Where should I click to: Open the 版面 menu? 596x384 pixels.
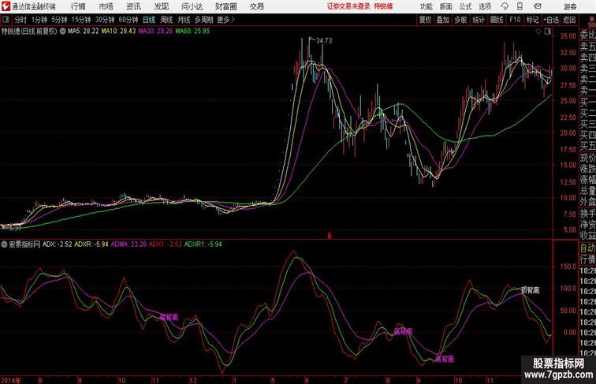tap(445, 6)
